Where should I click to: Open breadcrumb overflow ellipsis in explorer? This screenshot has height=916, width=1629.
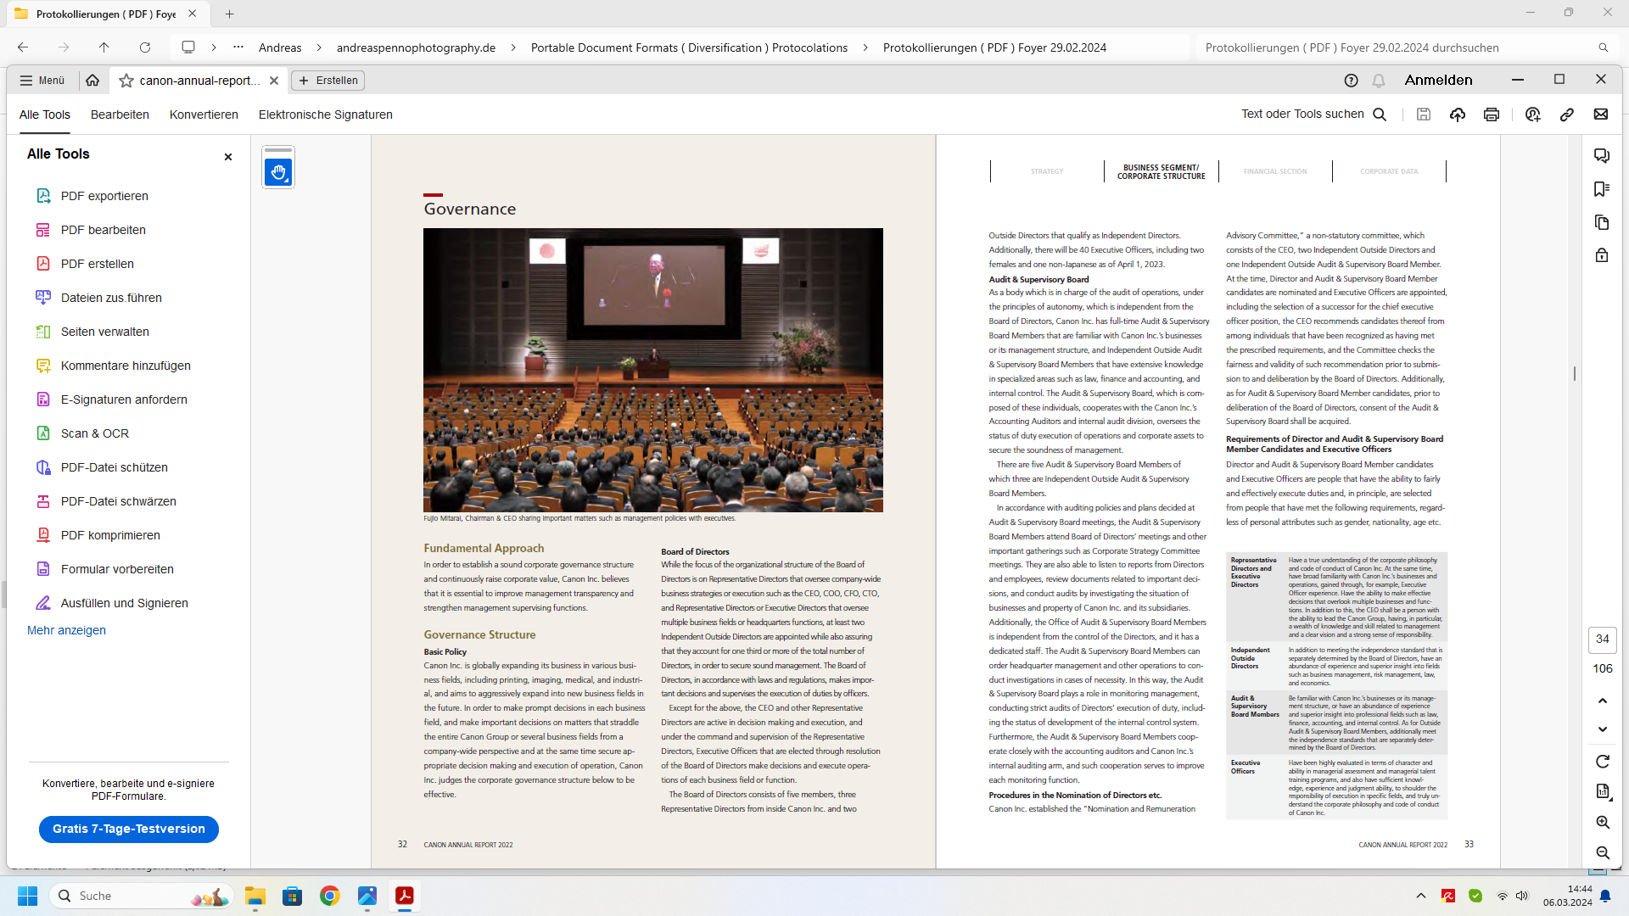coord(238,47)
